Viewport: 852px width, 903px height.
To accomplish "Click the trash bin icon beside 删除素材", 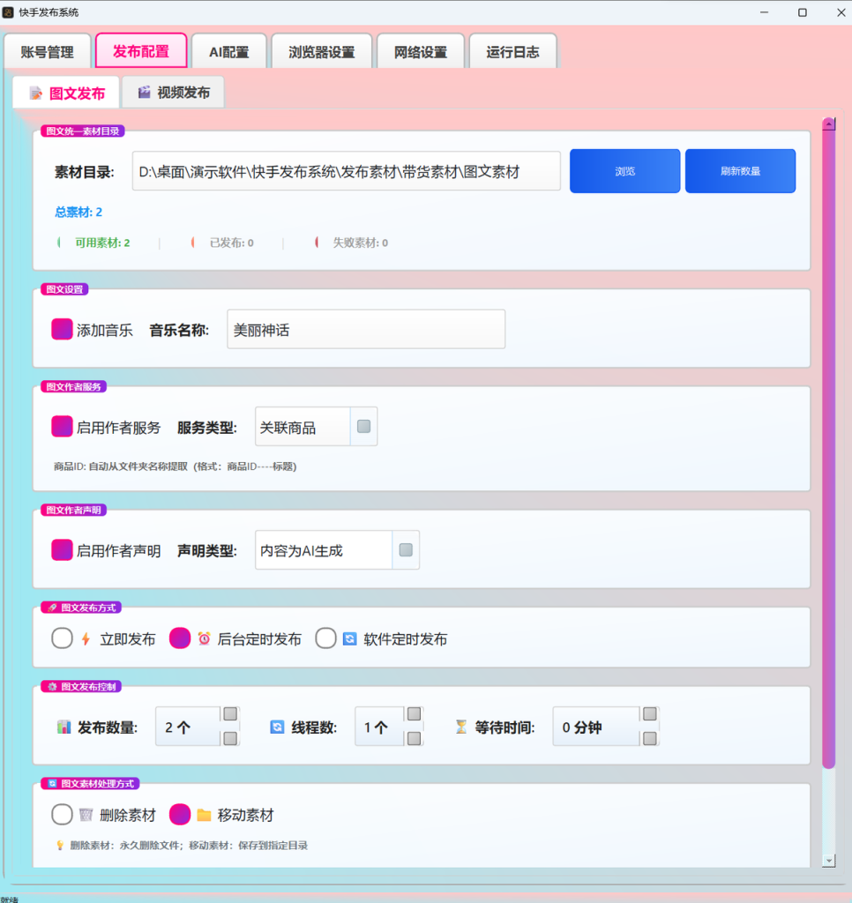I will 86,814.
